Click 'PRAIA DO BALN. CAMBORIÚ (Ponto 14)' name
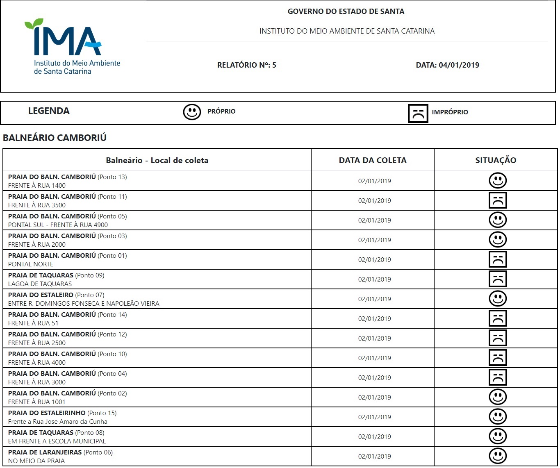 68,314
